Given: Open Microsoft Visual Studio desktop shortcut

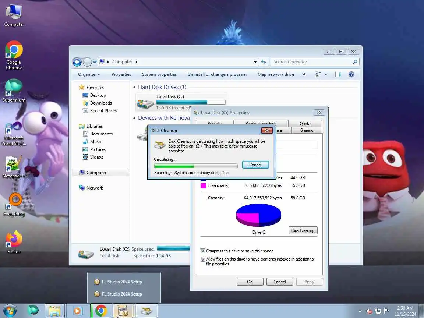Looking at the screenshot, I should tap(14, 134).
